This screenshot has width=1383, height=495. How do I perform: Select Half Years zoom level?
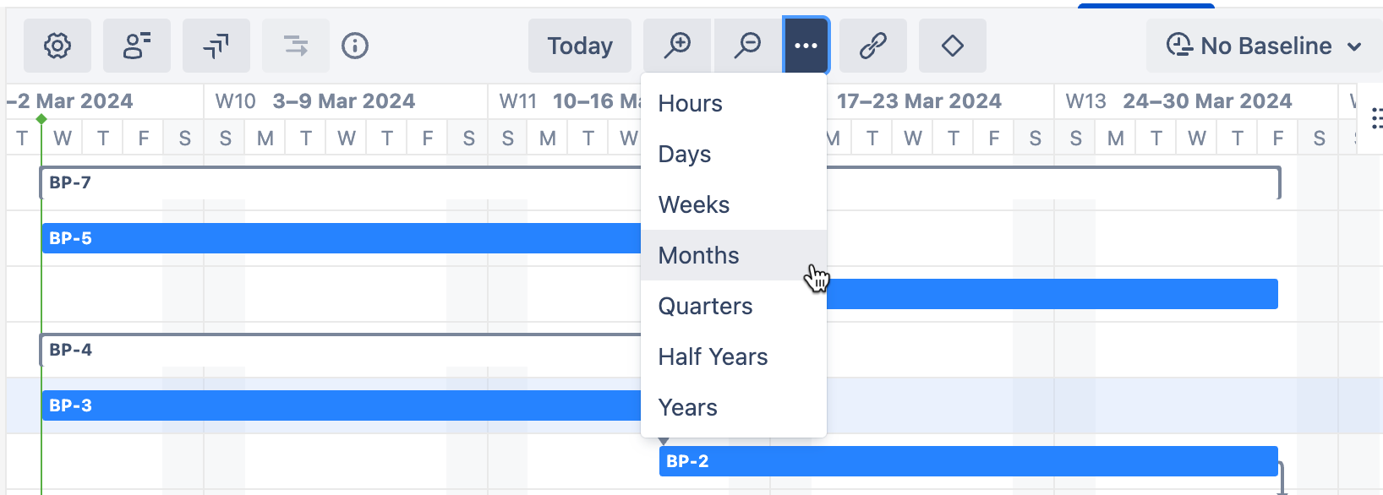click(713, 356)
